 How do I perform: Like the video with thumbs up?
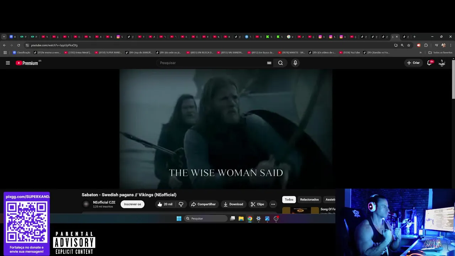click(165, 204)
